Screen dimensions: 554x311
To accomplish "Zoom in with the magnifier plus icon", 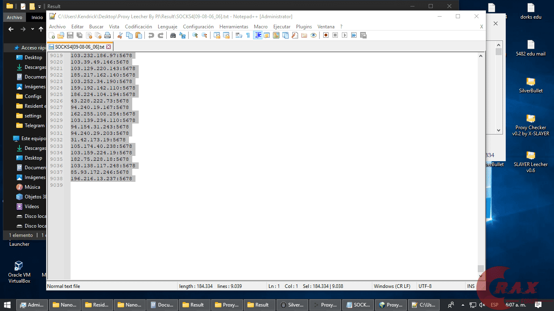I will pos(195,35).
